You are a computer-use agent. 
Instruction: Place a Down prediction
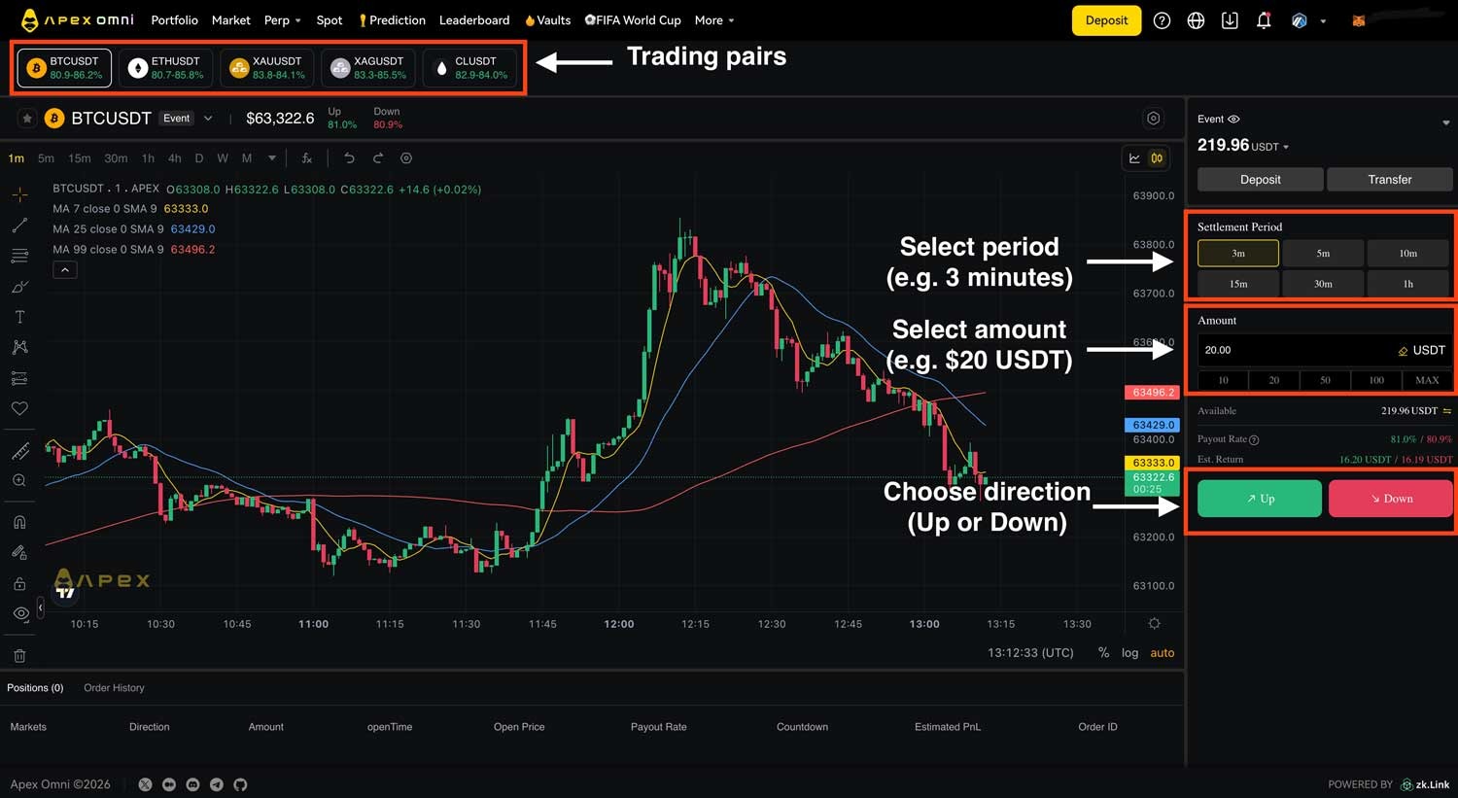tap(1391, 499)
